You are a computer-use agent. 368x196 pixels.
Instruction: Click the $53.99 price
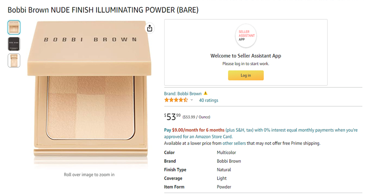point(172,117)
